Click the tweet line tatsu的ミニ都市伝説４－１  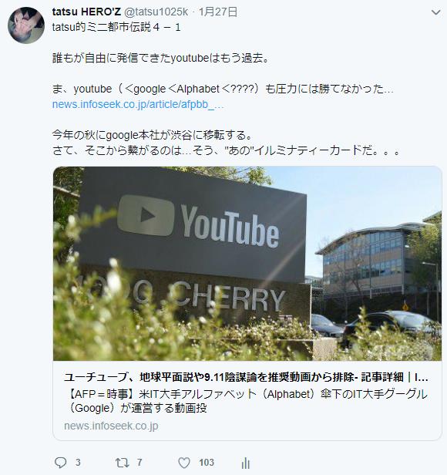click(x=116, y=28)
